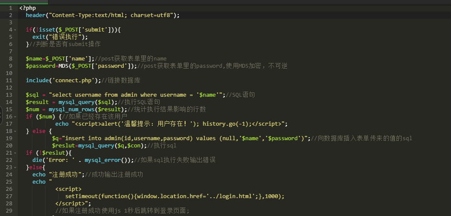Click line number 10 in the gutter
Viewport: 451px width, 216px height.
click(9, 73)
